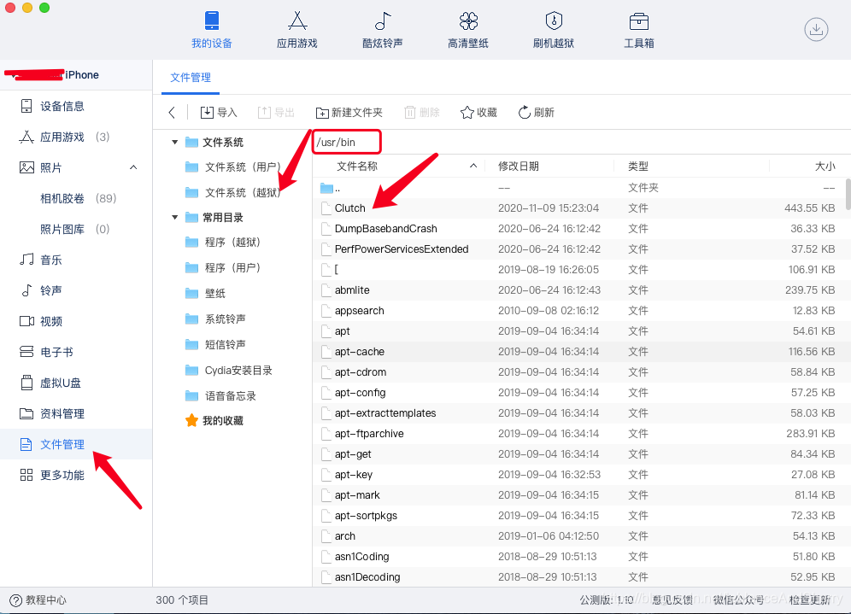This screenshot has width=851, height=614.
Task: Refresh the file list with 刷新
Action: pyautogui.click(x=536, y=112)
